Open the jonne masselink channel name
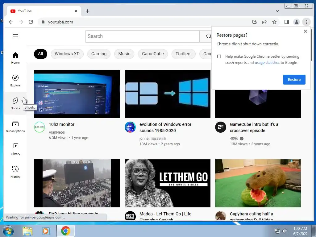 (152, 139)
